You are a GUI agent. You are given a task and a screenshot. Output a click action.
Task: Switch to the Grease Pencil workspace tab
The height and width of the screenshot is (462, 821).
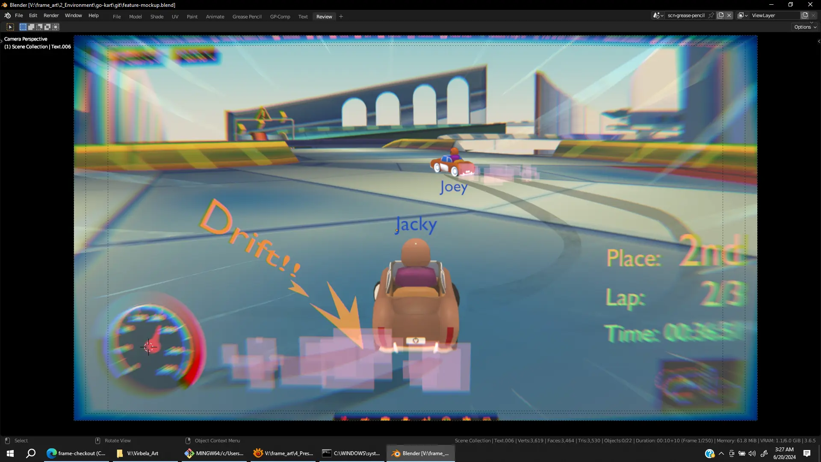click(x=247, y=17)
